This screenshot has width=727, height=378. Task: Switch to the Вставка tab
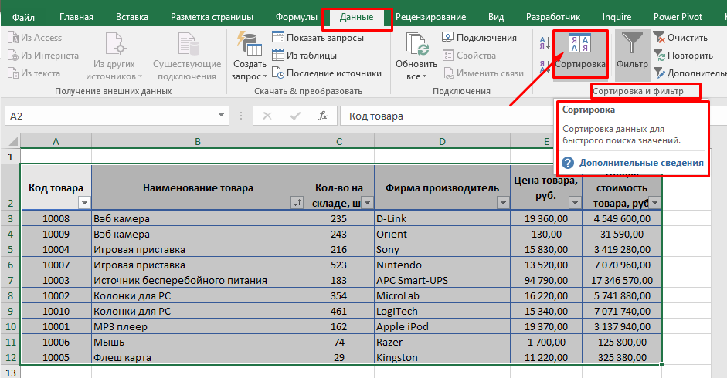132,17
